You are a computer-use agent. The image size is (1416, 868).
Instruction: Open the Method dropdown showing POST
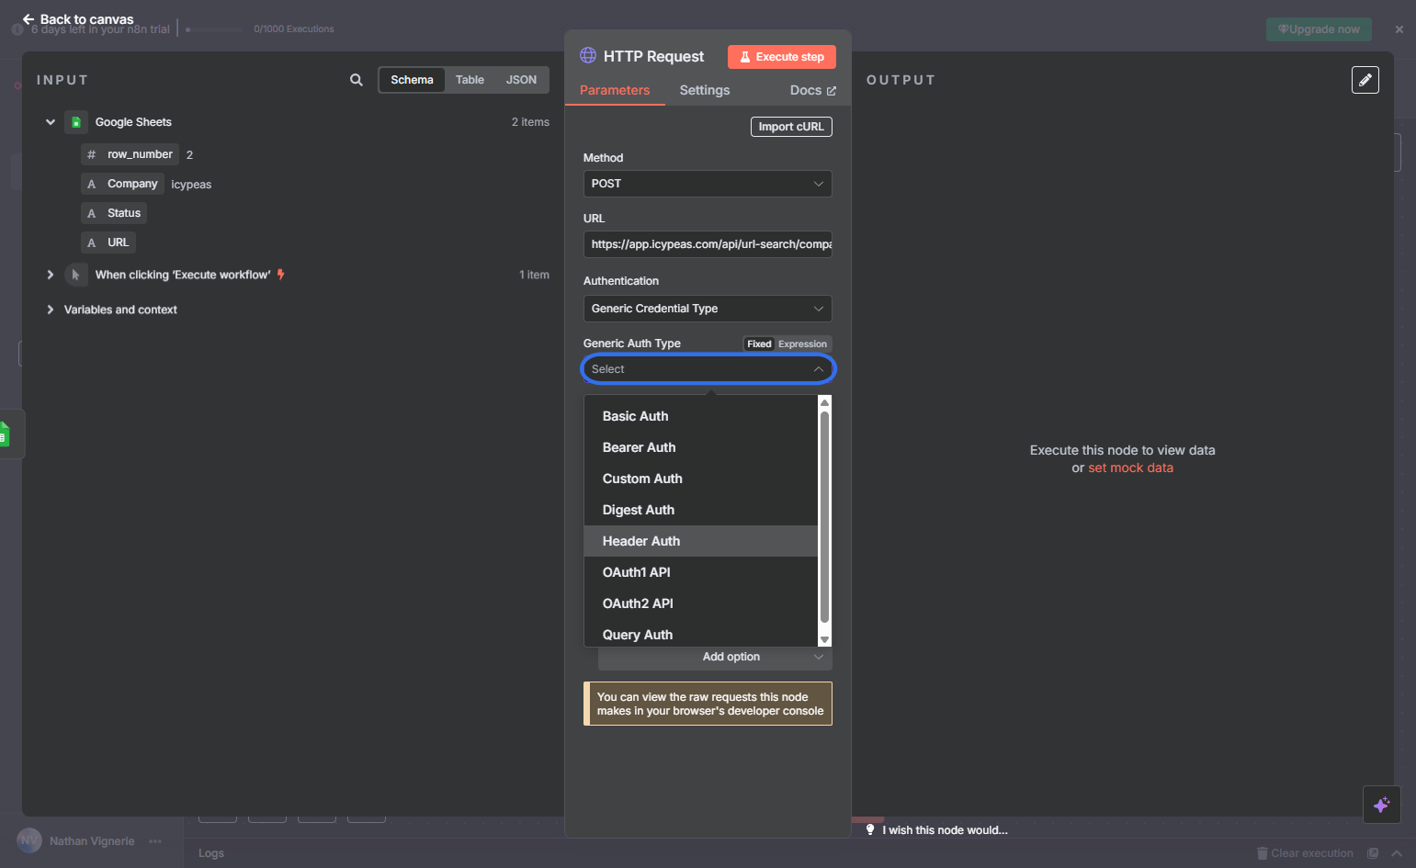[708, 184]
